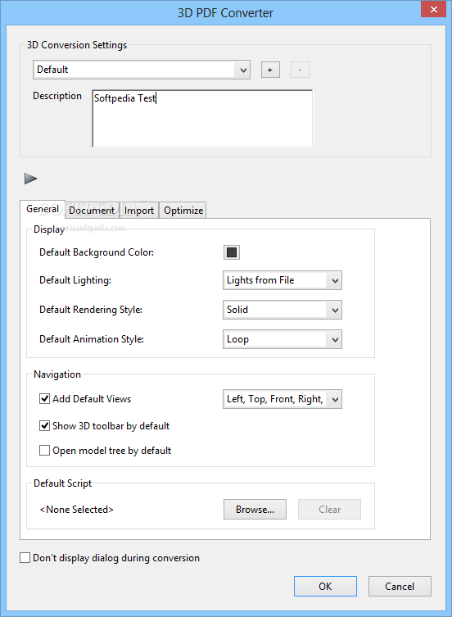Viewport: 452px width, 617px height.
Task: Click the disabled minus remove-setting button
Action: [x=300, y=70]
